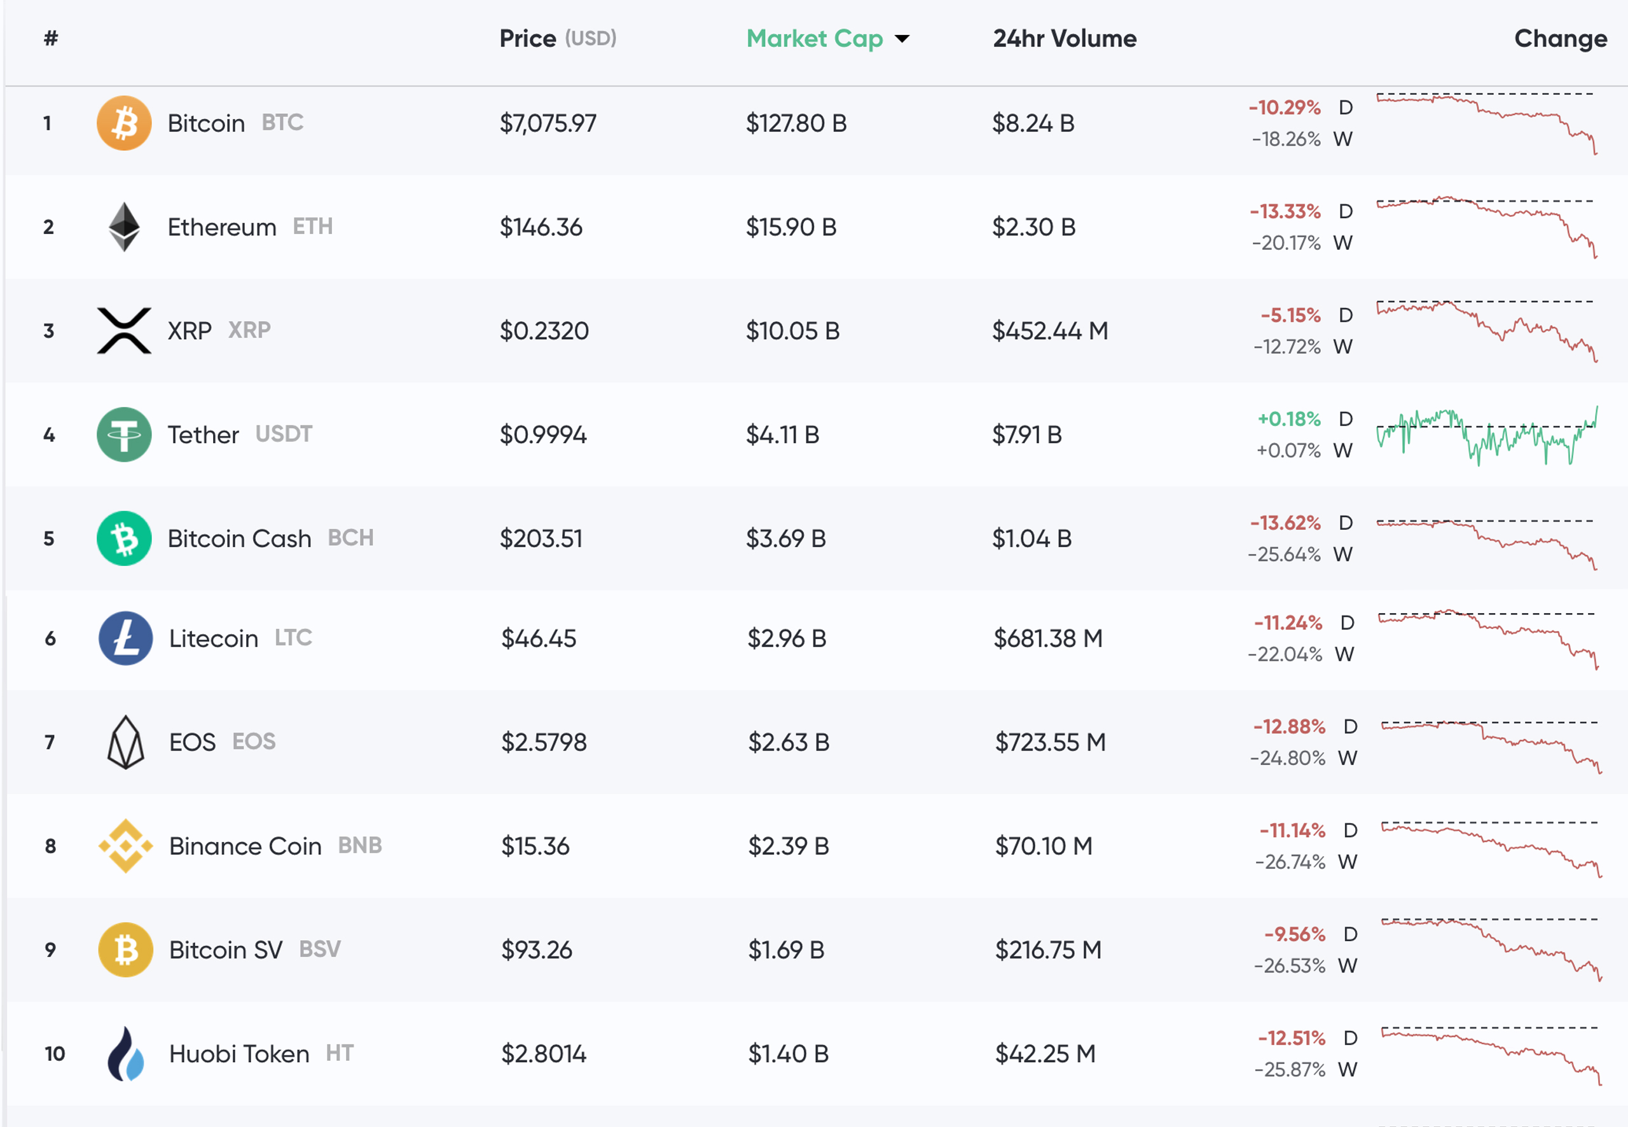This screenshot has width=1628, height=1127.
Task: Sort by the Change column header
Action: coord(1560,38)
